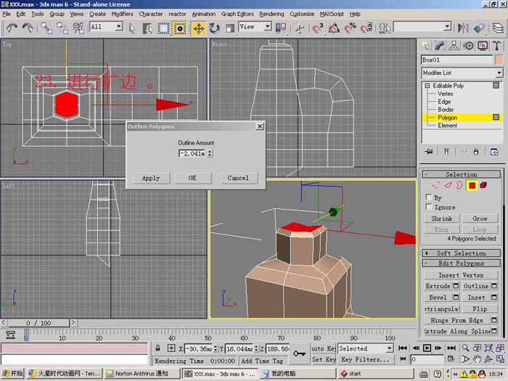Select the Select and Link tool
The width and height of the screenshot is (508, 381).
46,28
